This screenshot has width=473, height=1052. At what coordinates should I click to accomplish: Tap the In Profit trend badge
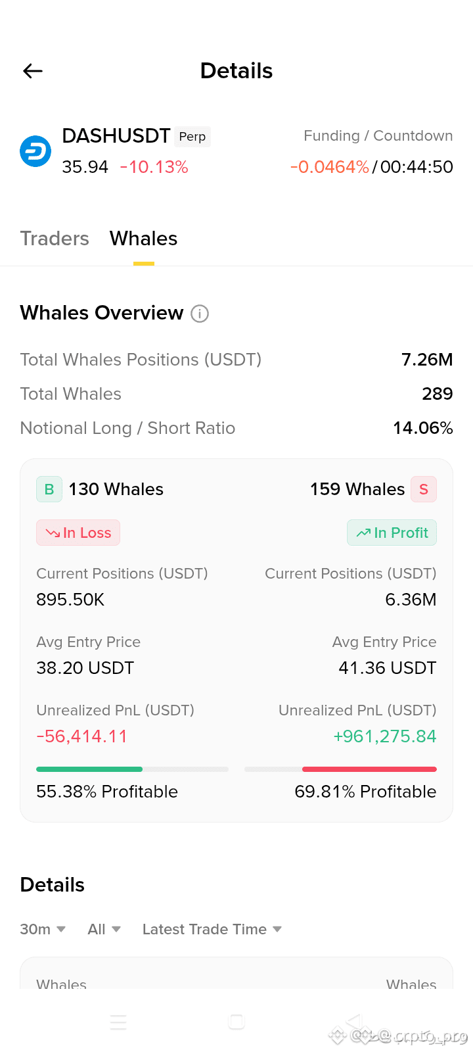(392, 533)
